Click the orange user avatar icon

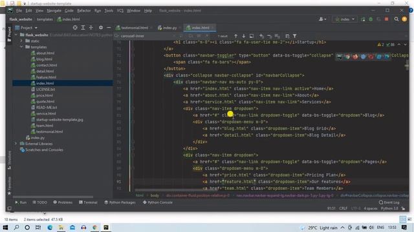point(404,19)
